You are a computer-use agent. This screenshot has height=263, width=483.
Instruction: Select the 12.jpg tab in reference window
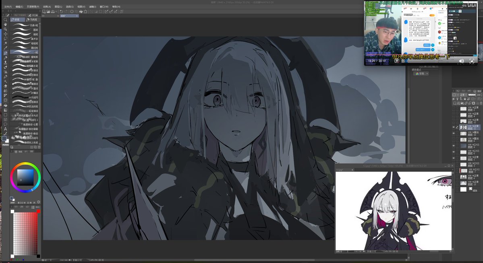coord(344,170)
